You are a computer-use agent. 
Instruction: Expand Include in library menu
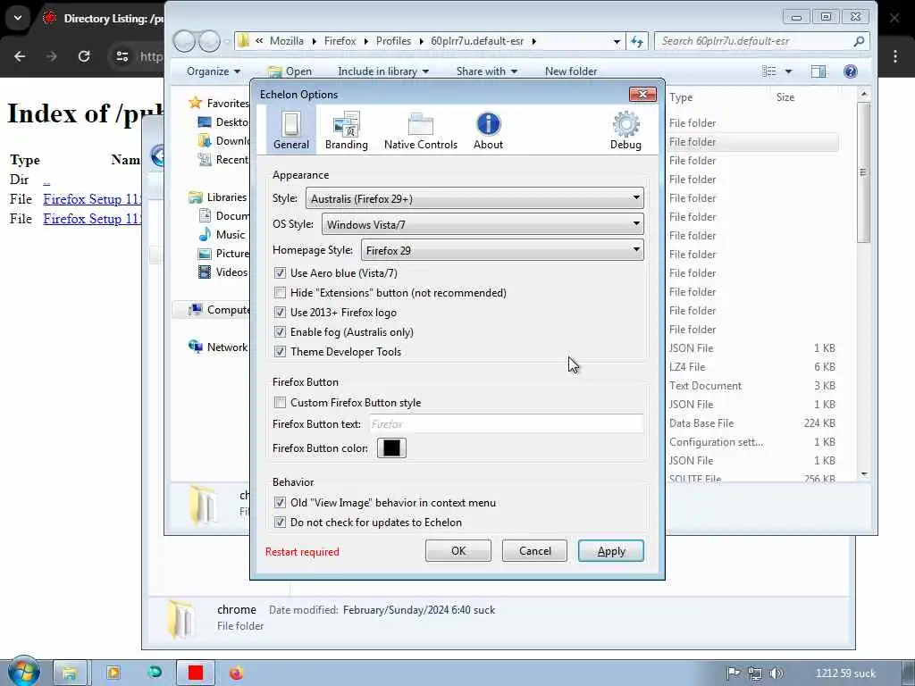coord(383,71)
